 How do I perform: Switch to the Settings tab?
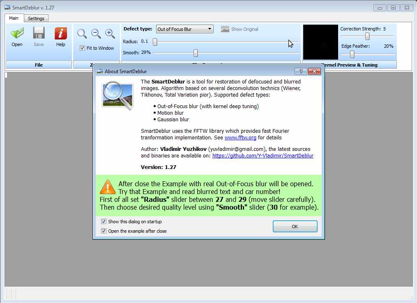36,19
